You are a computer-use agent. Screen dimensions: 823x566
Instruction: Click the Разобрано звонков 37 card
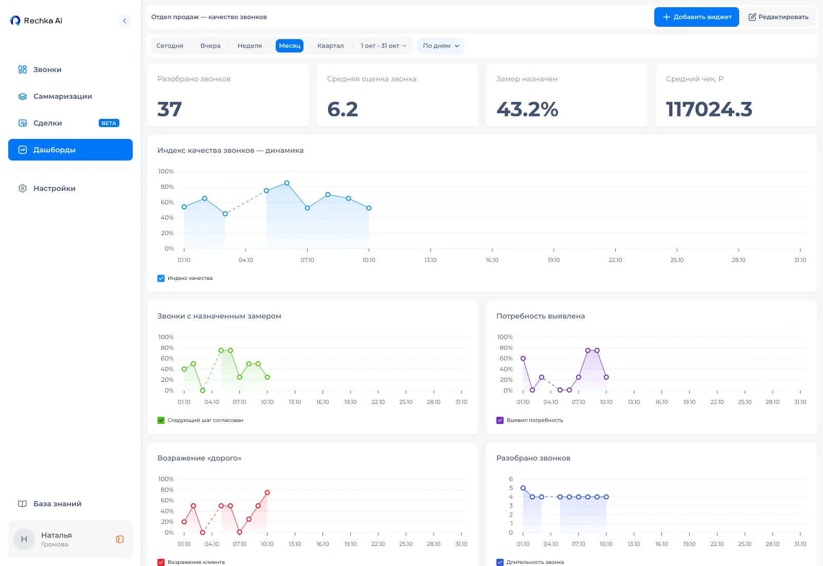[228, 95]
